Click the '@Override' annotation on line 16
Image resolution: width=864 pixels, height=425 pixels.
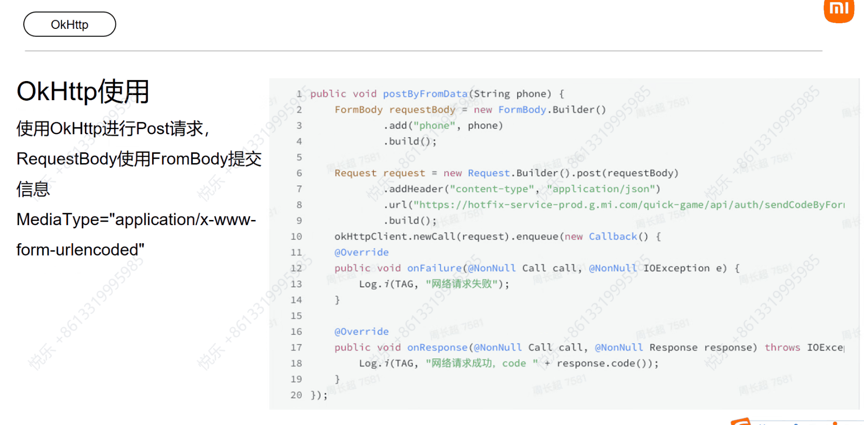[361, 332]
